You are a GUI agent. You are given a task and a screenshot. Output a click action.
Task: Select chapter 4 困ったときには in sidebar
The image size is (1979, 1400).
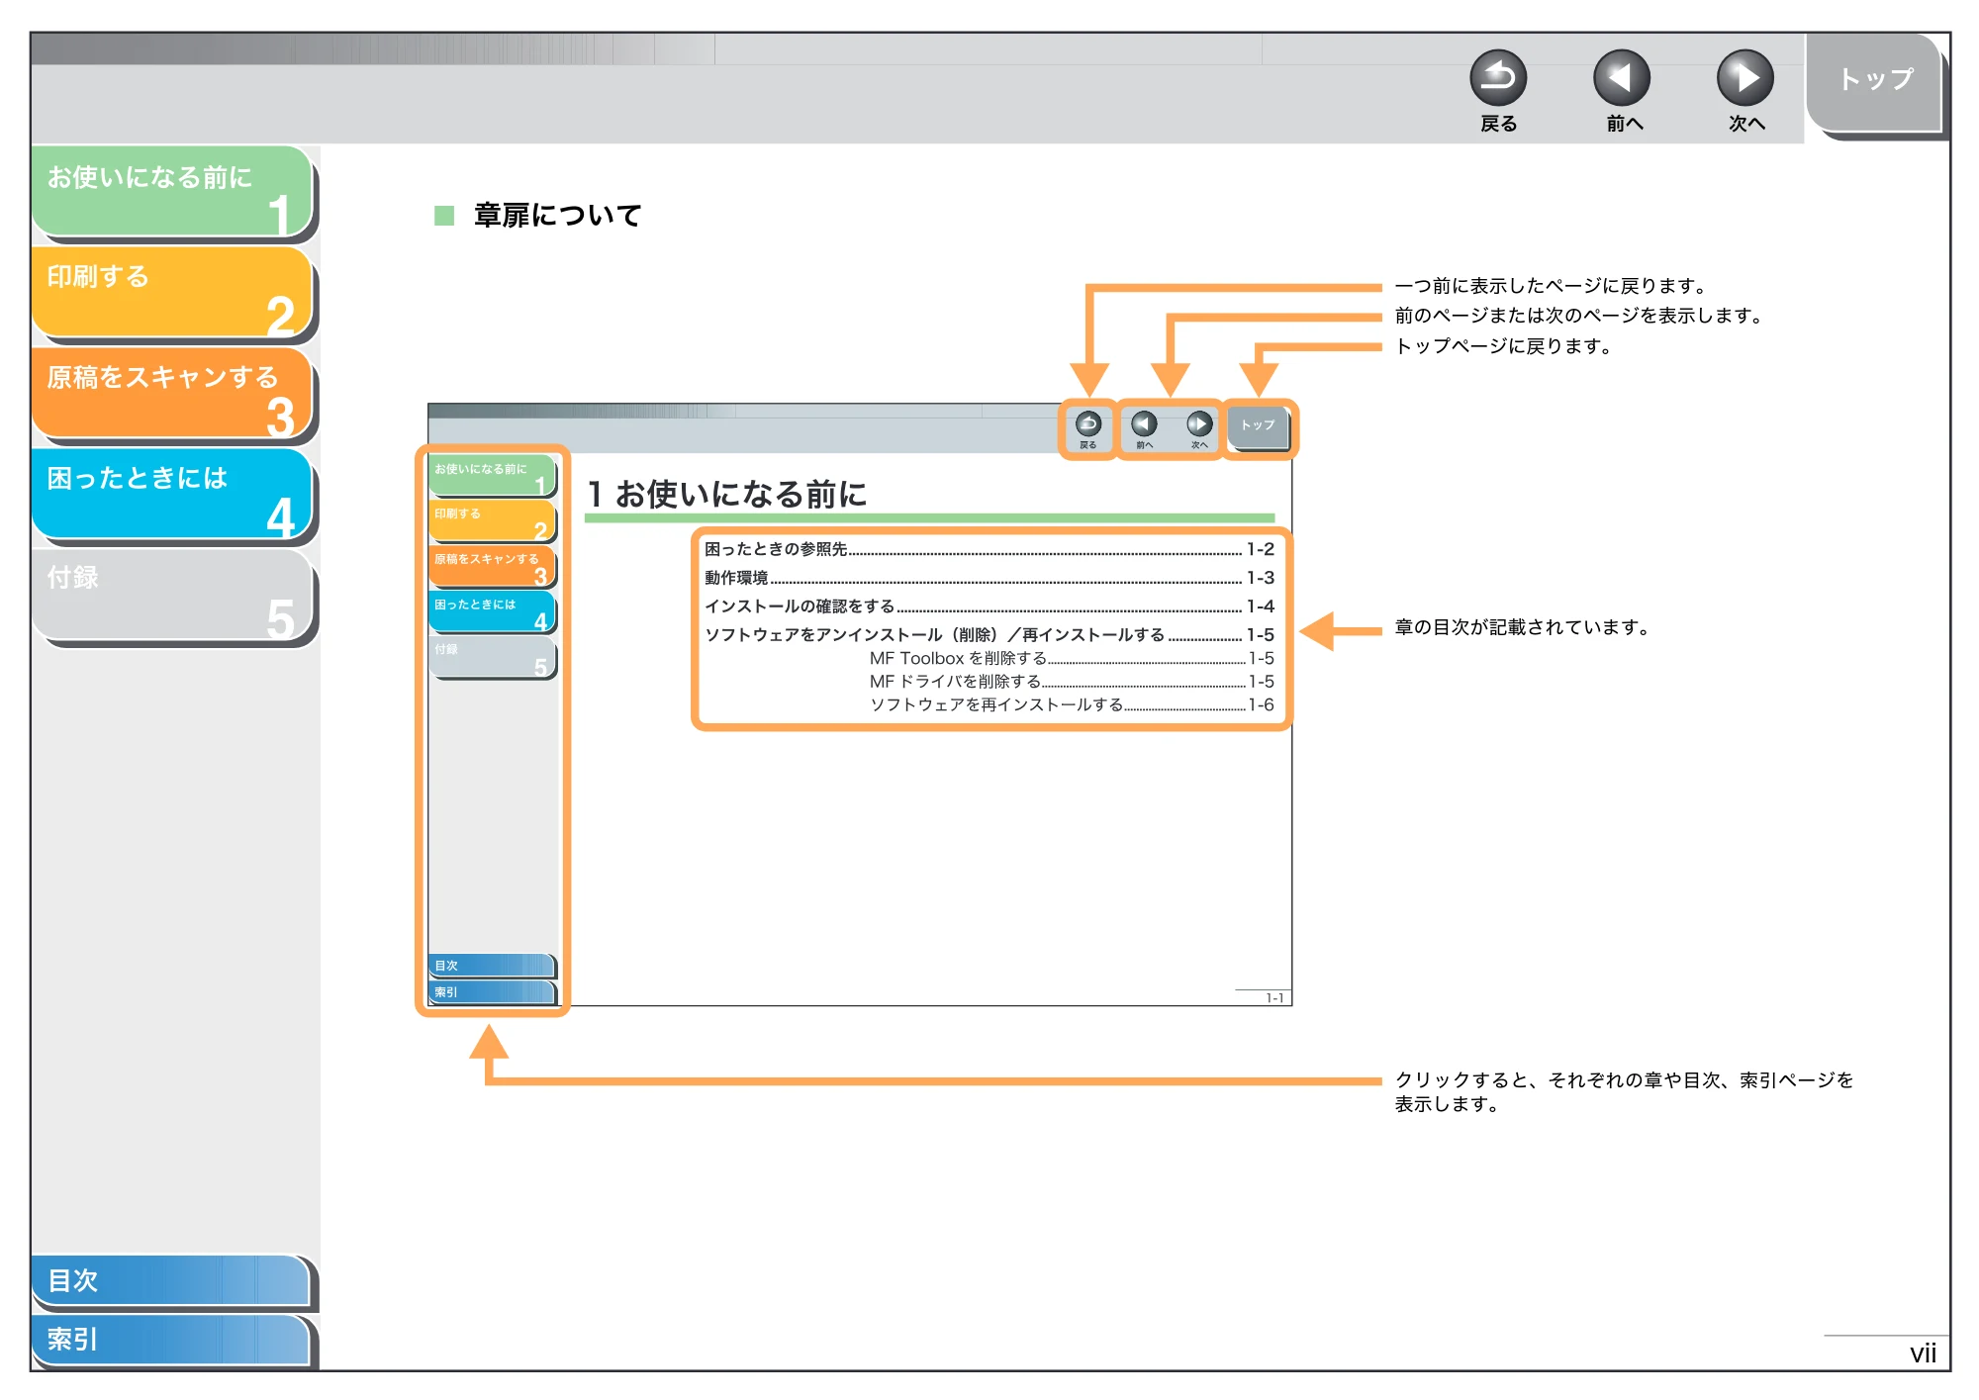[x=172, y=495]
